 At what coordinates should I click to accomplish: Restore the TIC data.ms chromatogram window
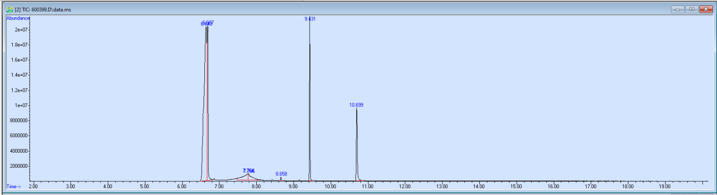[x=692, y=9]
